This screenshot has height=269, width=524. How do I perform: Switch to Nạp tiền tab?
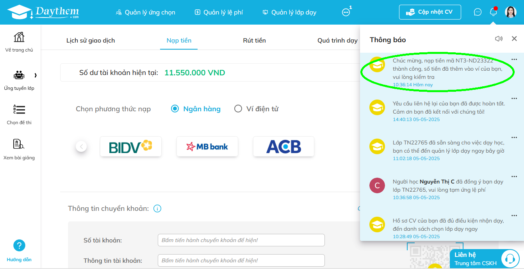point(179,41)
